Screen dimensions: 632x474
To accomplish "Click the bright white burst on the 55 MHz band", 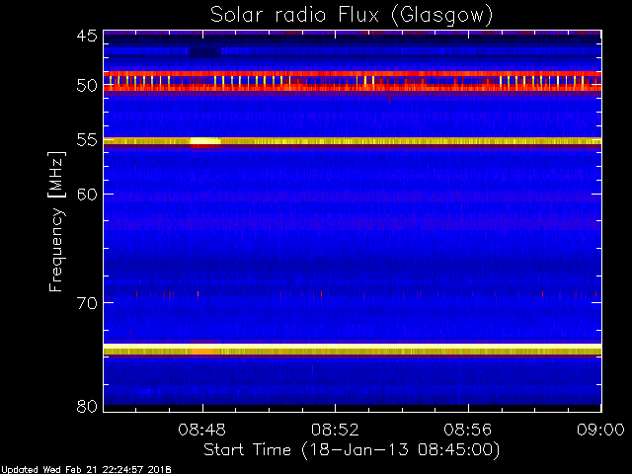I will (x=205, y=141).
